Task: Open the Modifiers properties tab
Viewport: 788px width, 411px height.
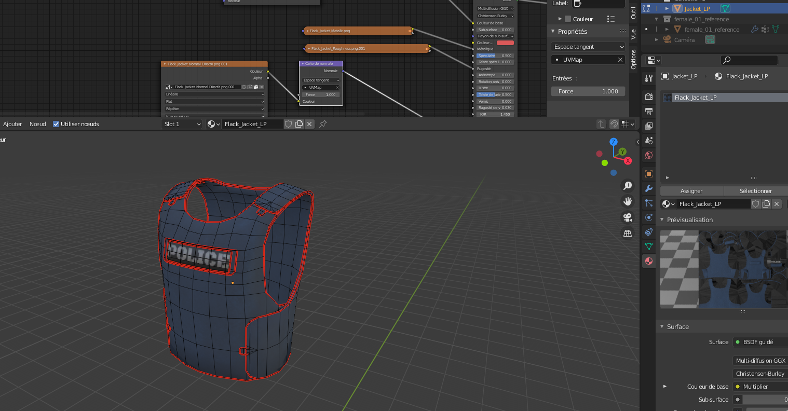Action: point(649,188)
